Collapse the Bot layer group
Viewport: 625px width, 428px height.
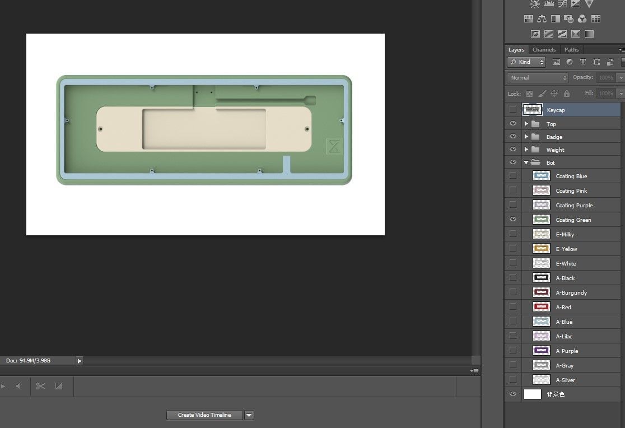point(526,162)
